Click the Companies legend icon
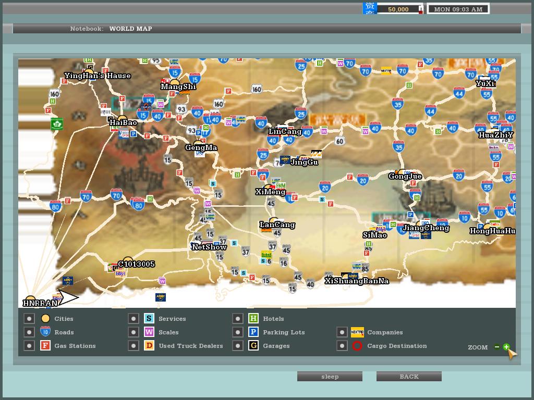 pyautogui.click(x=357, y=332)
